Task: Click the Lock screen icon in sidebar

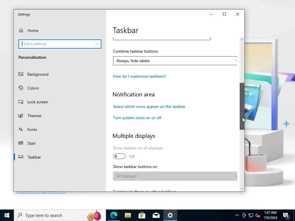Action: coord(21,102)
